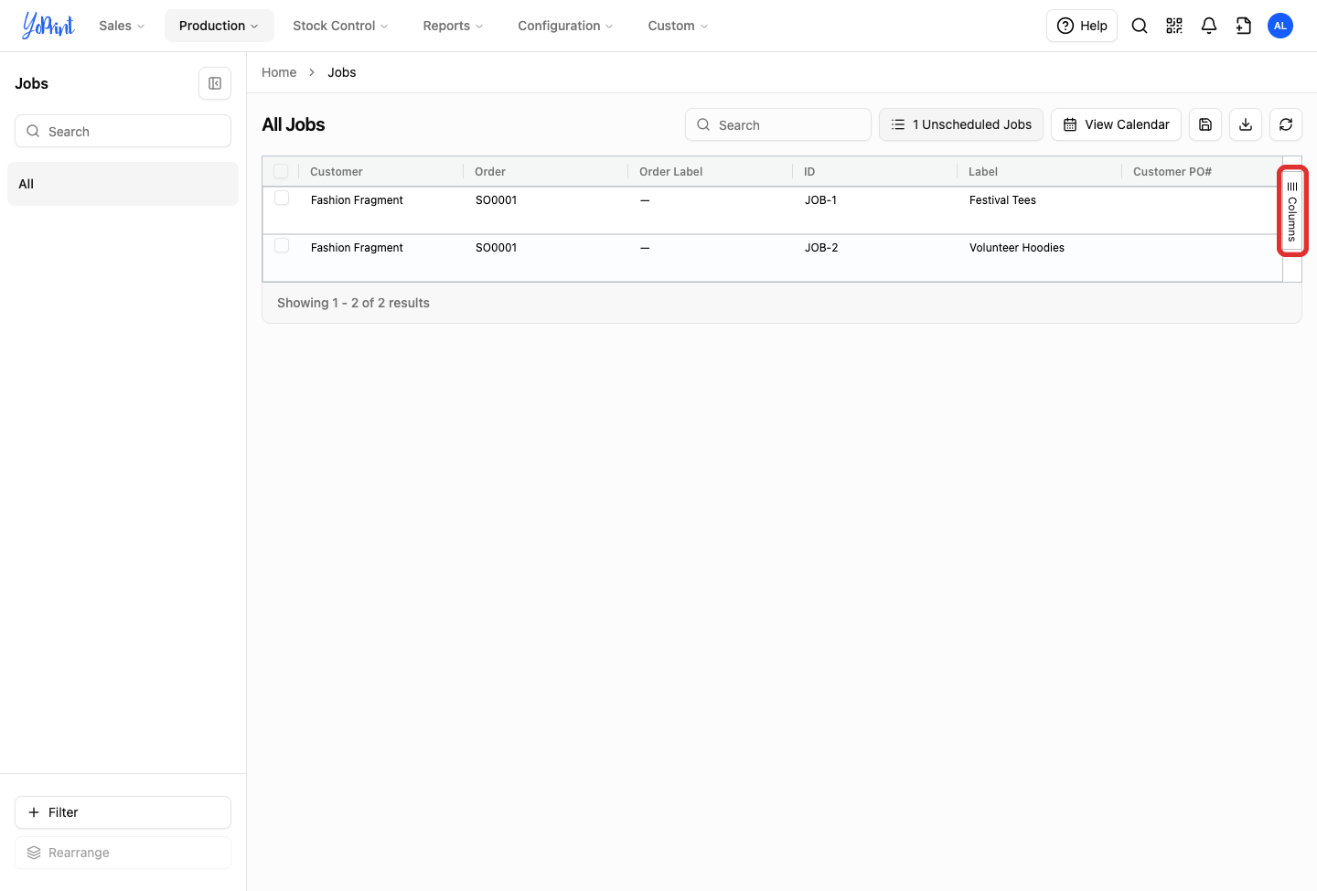This screenshot has width=1317, height=891.
Task: Open the Festival Tees job label
Action: pyautogui.click(x=1002, y=200)
